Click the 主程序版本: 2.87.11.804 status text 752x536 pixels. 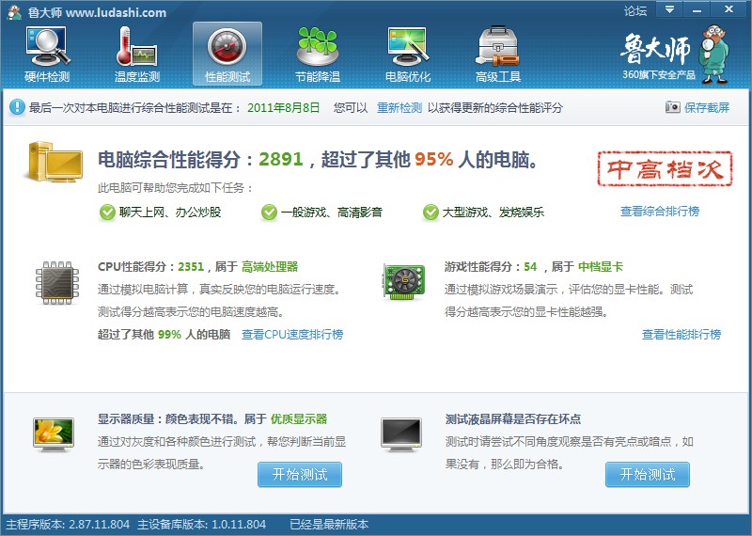[68, 525]
